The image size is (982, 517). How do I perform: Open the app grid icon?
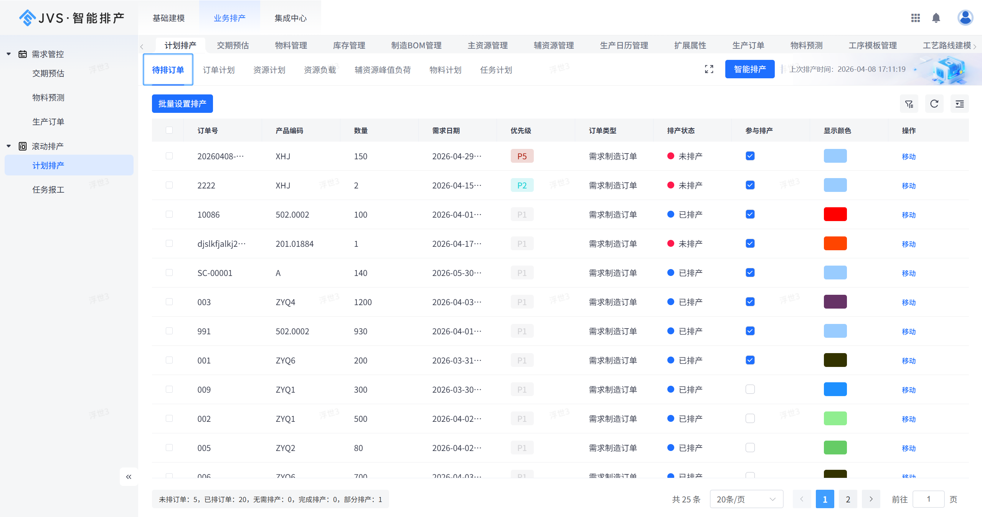(915, 18)
